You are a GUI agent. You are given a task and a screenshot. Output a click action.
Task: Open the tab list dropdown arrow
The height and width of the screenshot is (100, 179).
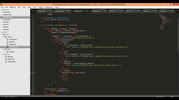click(x=177, y=11)
